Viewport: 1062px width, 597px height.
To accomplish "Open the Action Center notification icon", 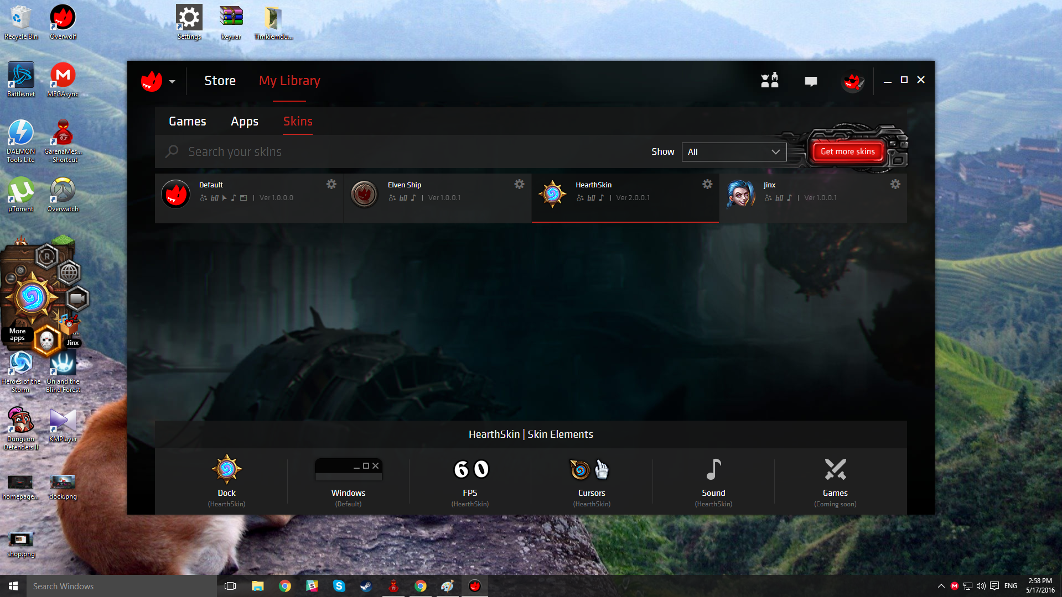I will click(994, 586).
